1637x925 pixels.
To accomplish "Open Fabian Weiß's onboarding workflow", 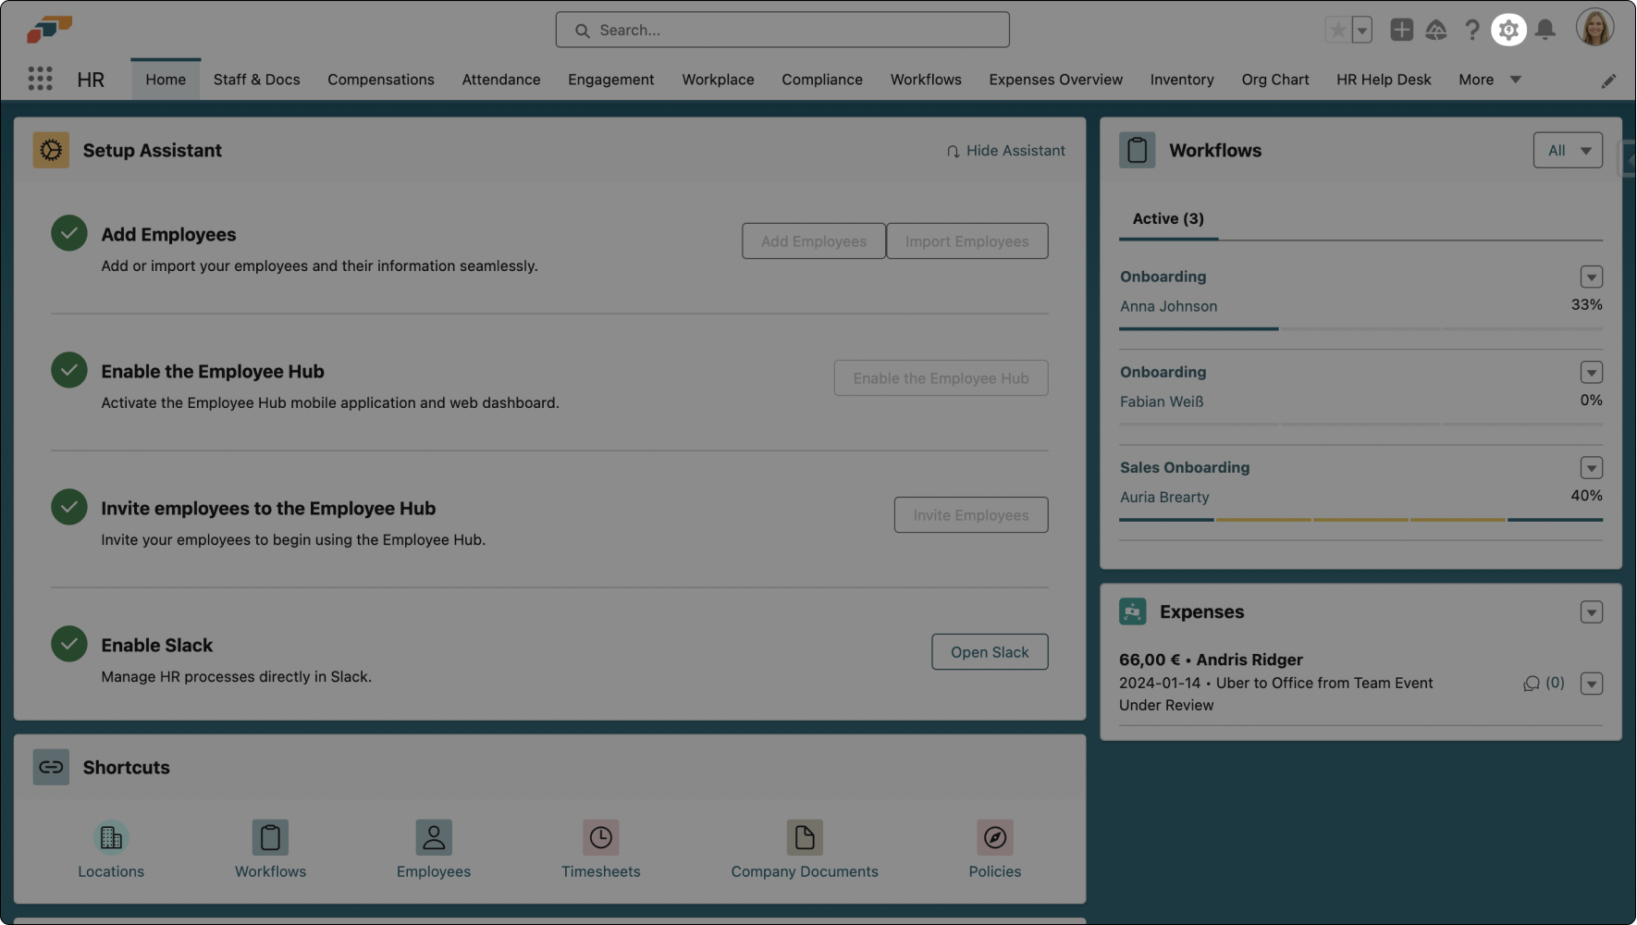I will click(x=1161, y=401).
